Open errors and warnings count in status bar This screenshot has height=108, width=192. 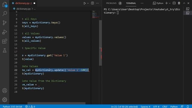point(30,107)
